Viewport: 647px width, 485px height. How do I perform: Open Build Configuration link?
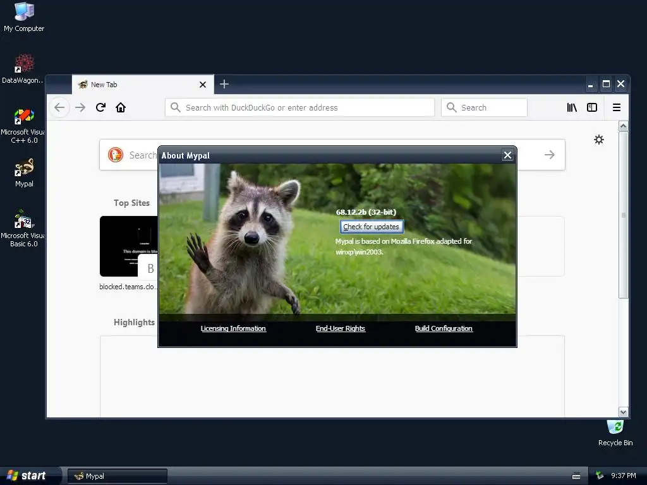coord(444,328)
